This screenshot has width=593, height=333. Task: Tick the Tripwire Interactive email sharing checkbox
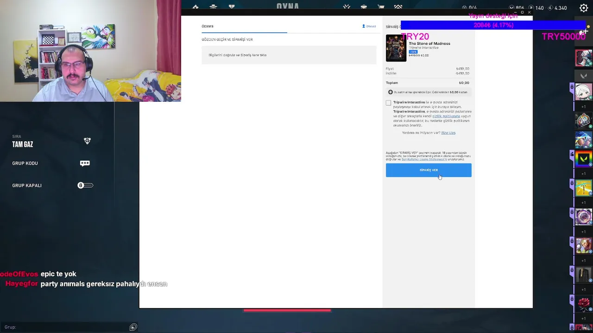(x=388, y=103)
